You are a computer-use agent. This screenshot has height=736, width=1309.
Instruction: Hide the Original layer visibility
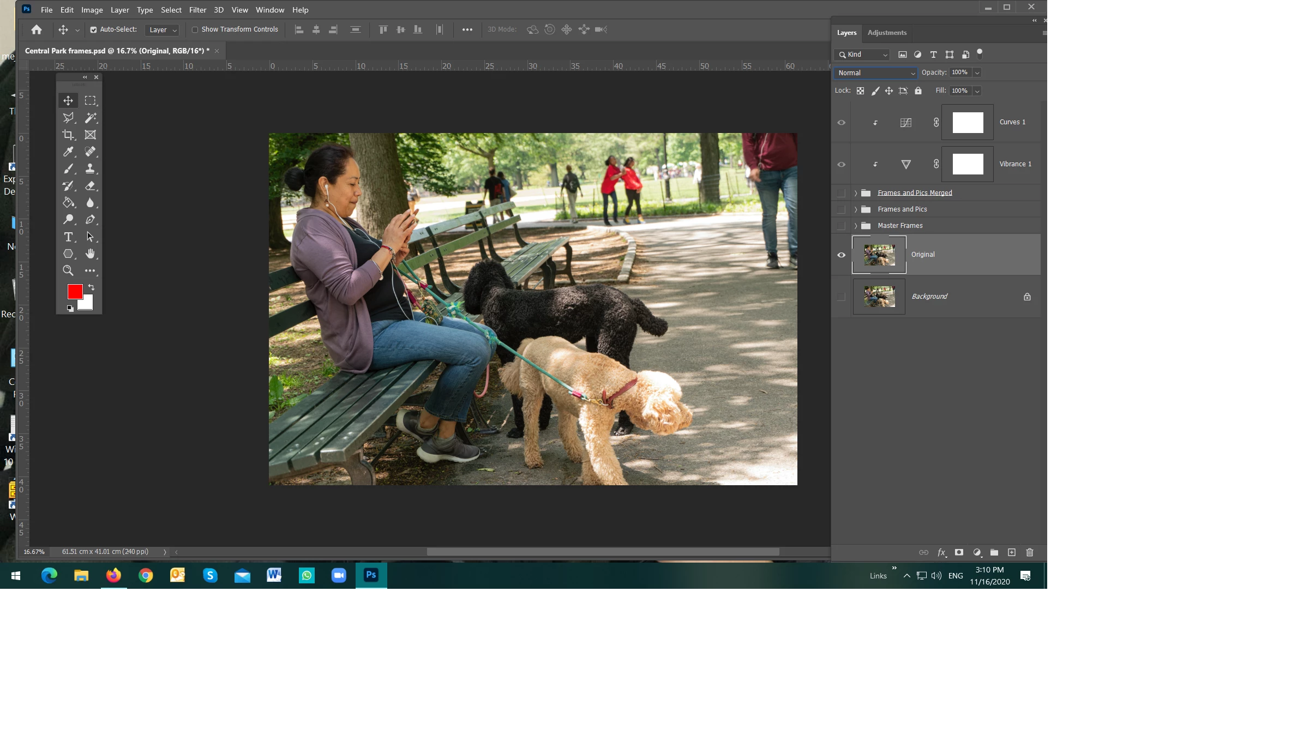click(x=841, y=255)
